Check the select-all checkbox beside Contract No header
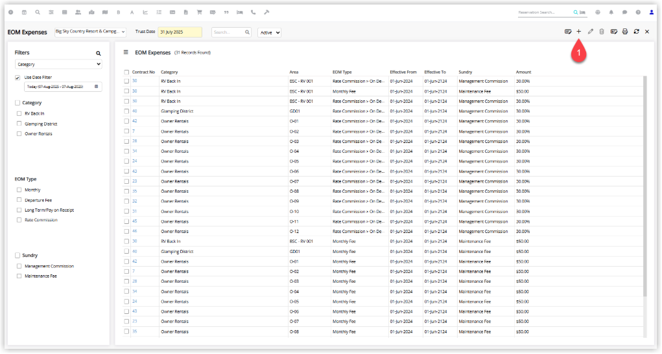 coord(126,72)
